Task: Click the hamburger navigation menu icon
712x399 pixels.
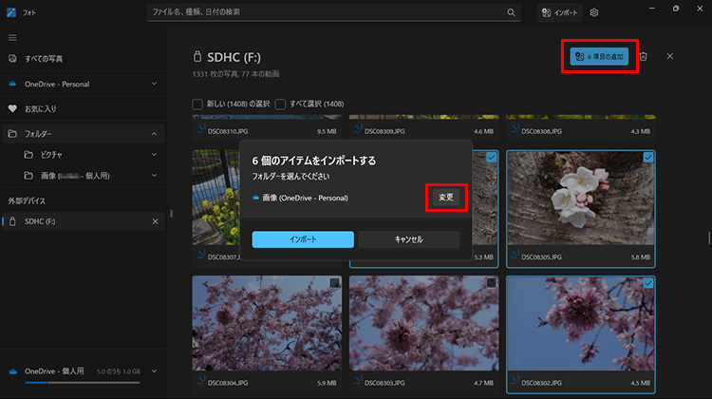Action: pos(12,37)
